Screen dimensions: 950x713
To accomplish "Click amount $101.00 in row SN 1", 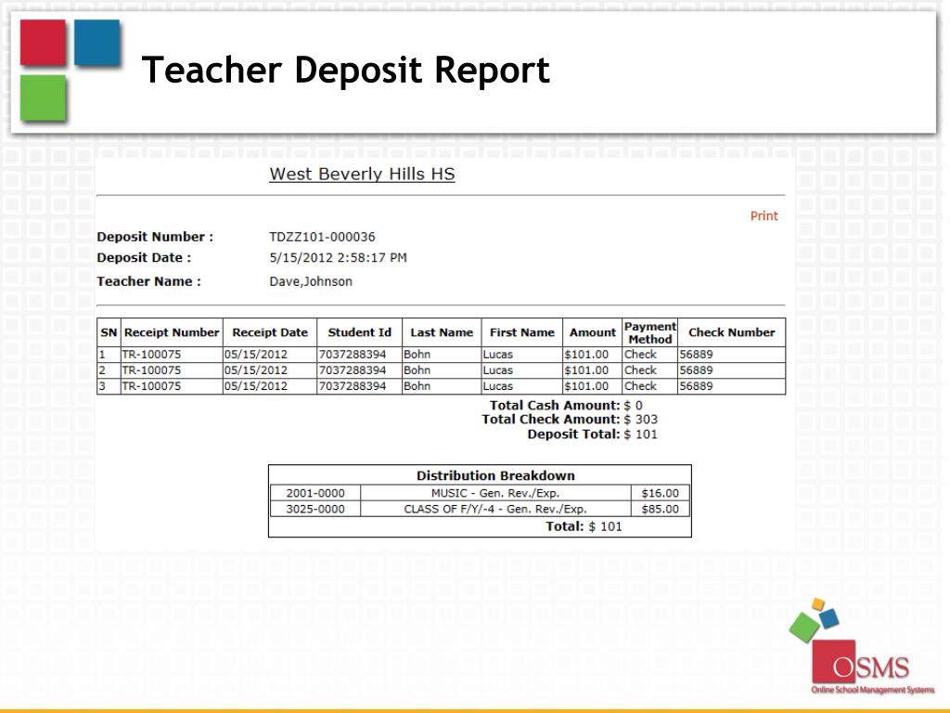I will click(586, 354).
